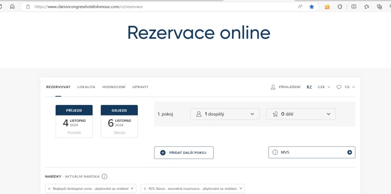Expand 10% Sleva nevratná rezervace dropdown
This screenshot has height=194, width=391.
tap(193, 188)
